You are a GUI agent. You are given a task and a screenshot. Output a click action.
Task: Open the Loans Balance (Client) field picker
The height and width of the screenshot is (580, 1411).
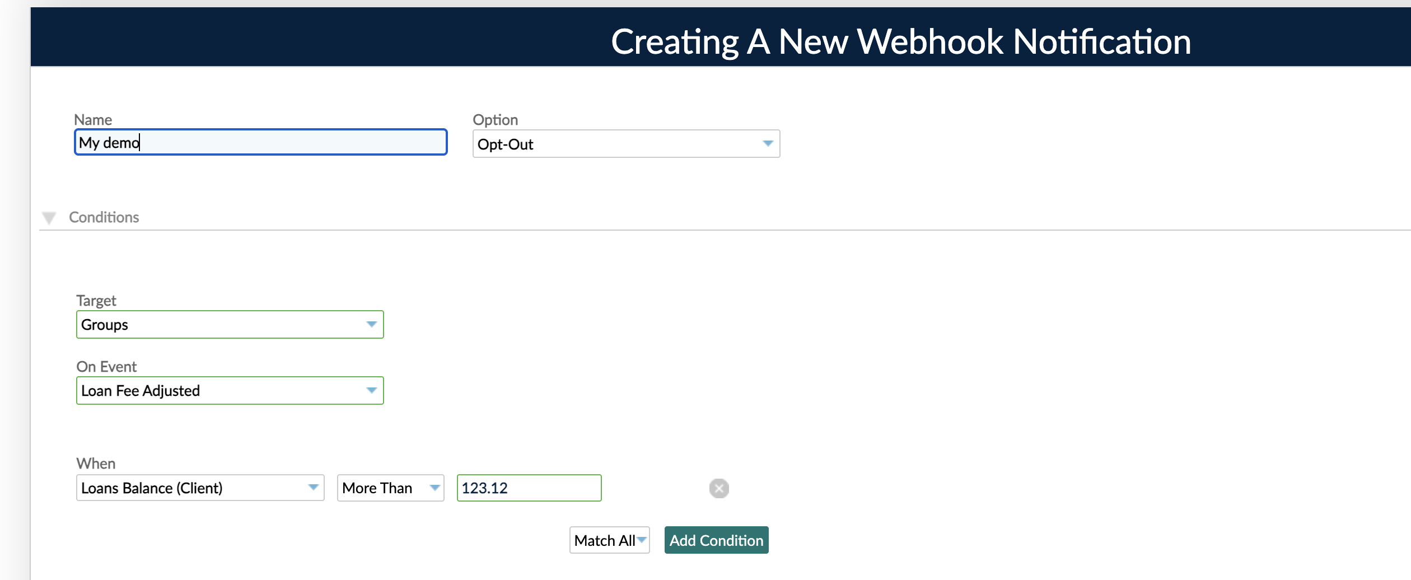click(199, 488)
